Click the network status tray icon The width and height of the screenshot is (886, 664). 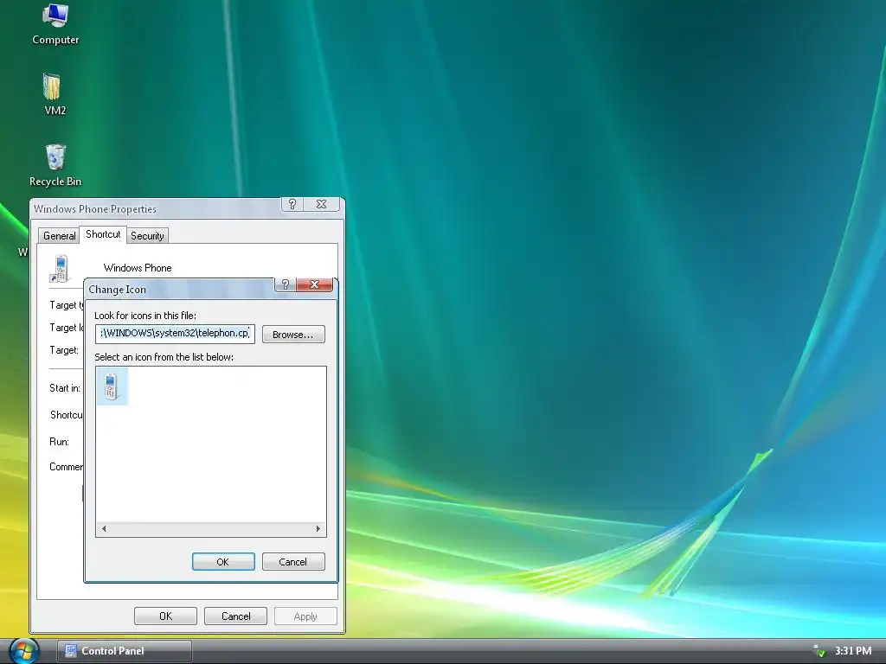click(819, 651)
